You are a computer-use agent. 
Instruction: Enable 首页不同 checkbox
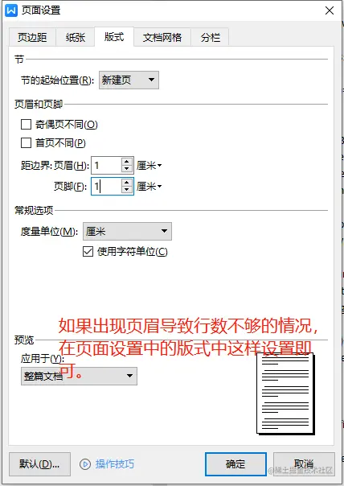tap(26, 143)
